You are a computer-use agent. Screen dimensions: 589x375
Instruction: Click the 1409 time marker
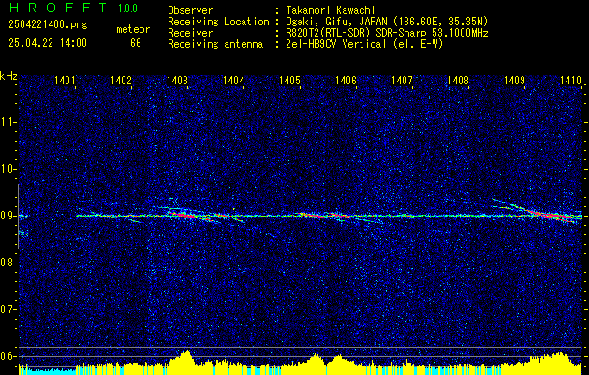514,80
